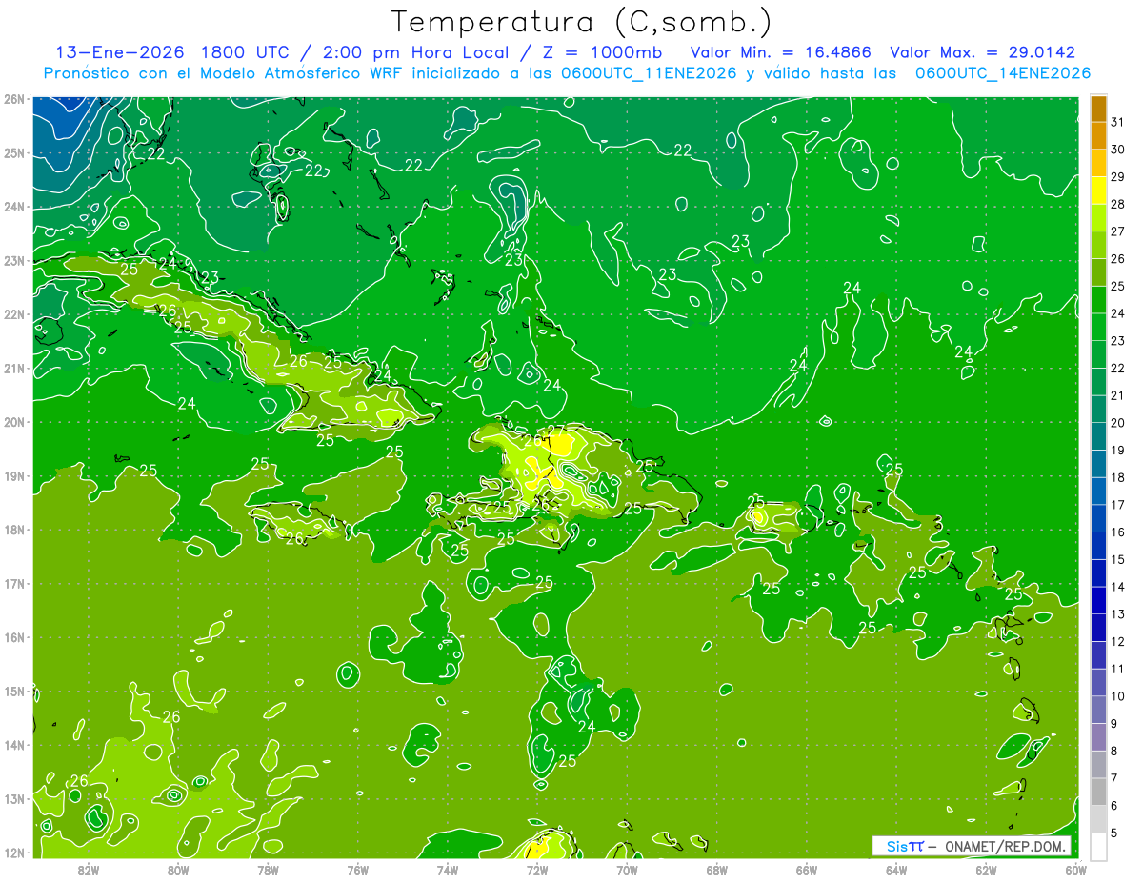Click the legend swatch between 24 and 25

pyautogui.click(x=1098, y=300)
